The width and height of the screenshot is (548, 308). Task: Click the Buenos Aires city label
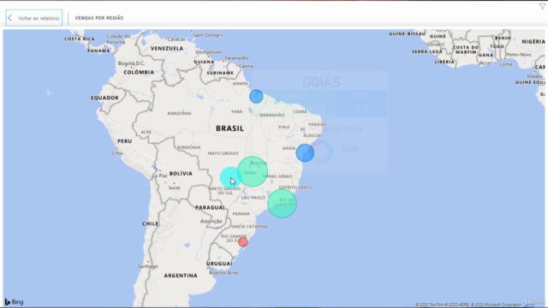click(223, 273)
